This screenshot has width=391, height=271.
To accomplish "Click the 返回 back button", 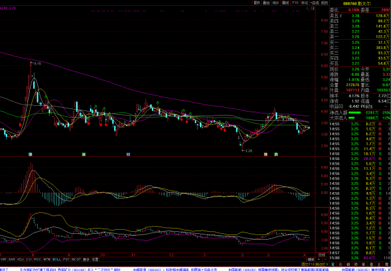I will [x=324, y=3].
